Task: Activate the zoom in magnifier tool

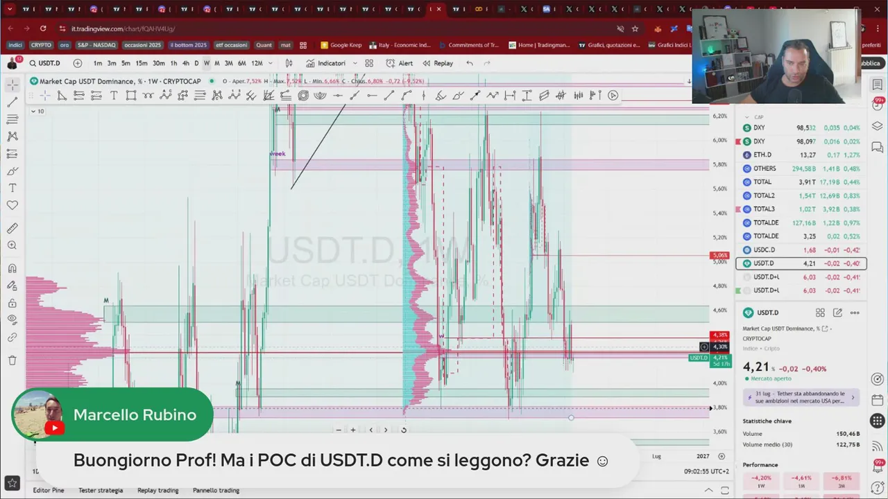Action: (x=12, y=245)
